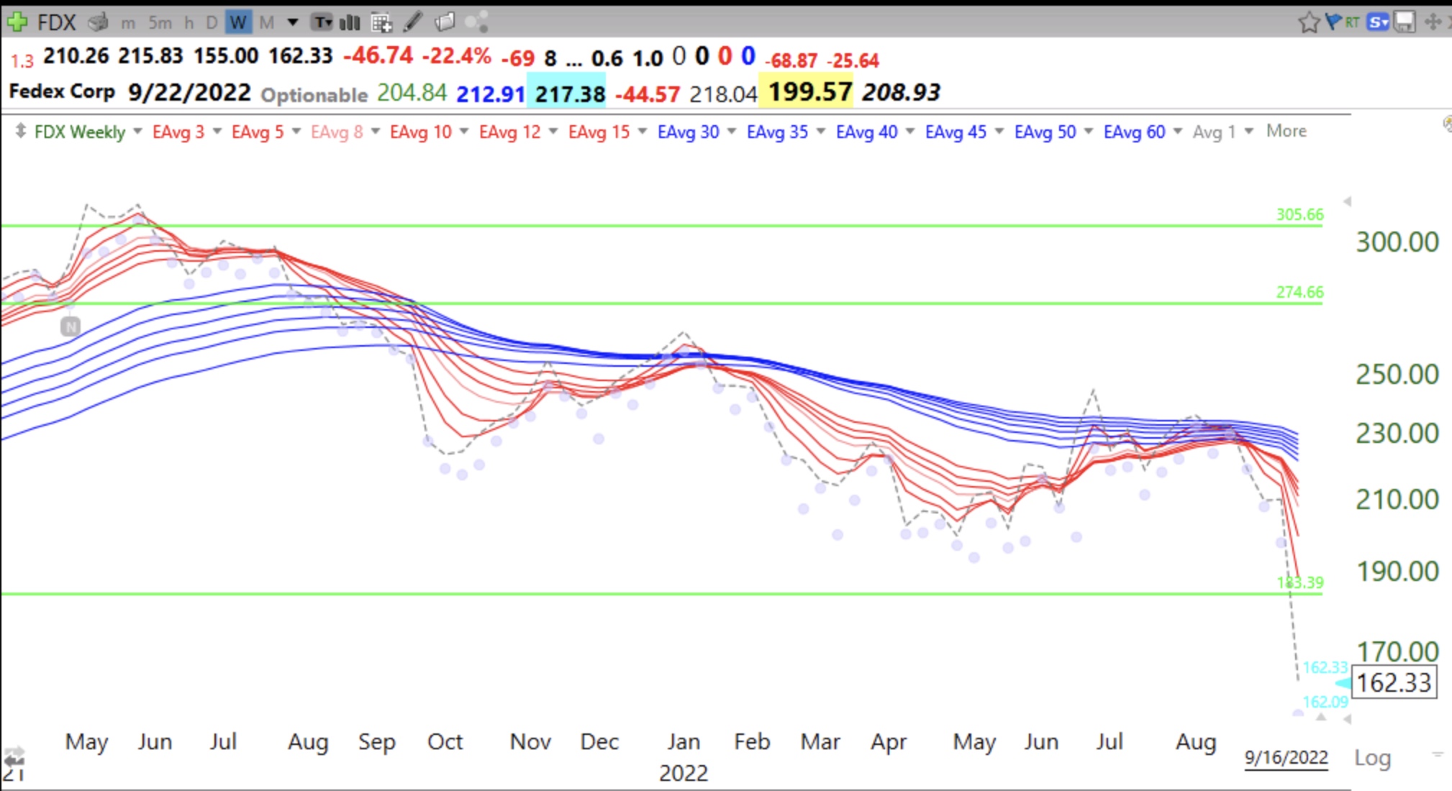Click the boxed 162.33 price label
This screenshot has height=791, width=1452.
click(x=1394, y=683)
